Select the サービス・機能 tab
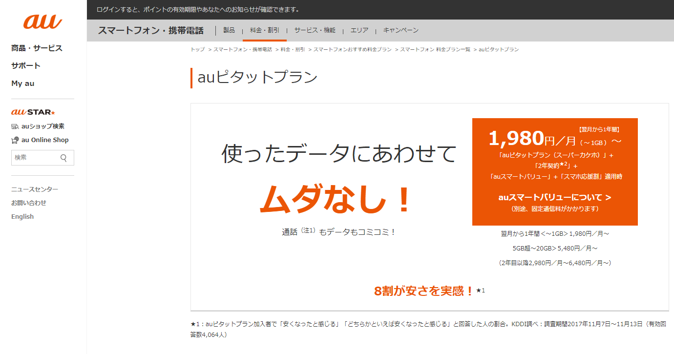The width and height of the screenshot is (674, 354). coord(315,30)
